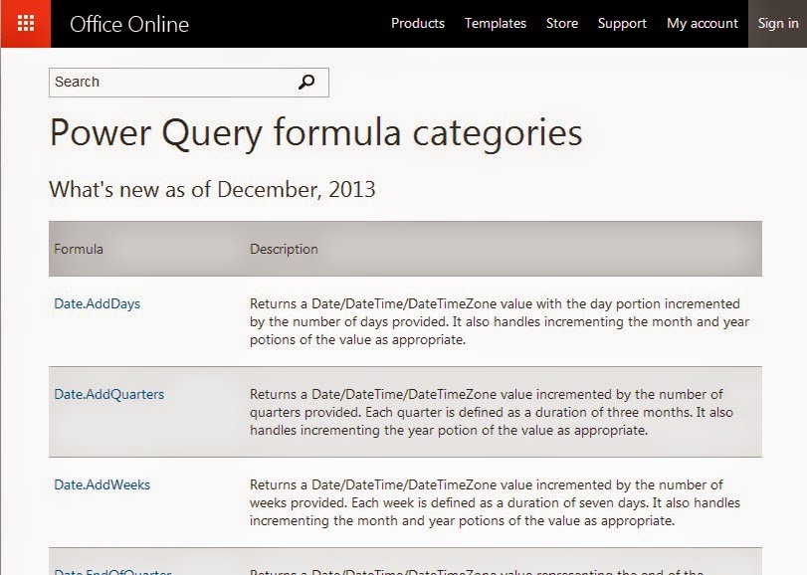Open the Support menu
The width and height of the screenshot is (807, 575).
(622, 24)
